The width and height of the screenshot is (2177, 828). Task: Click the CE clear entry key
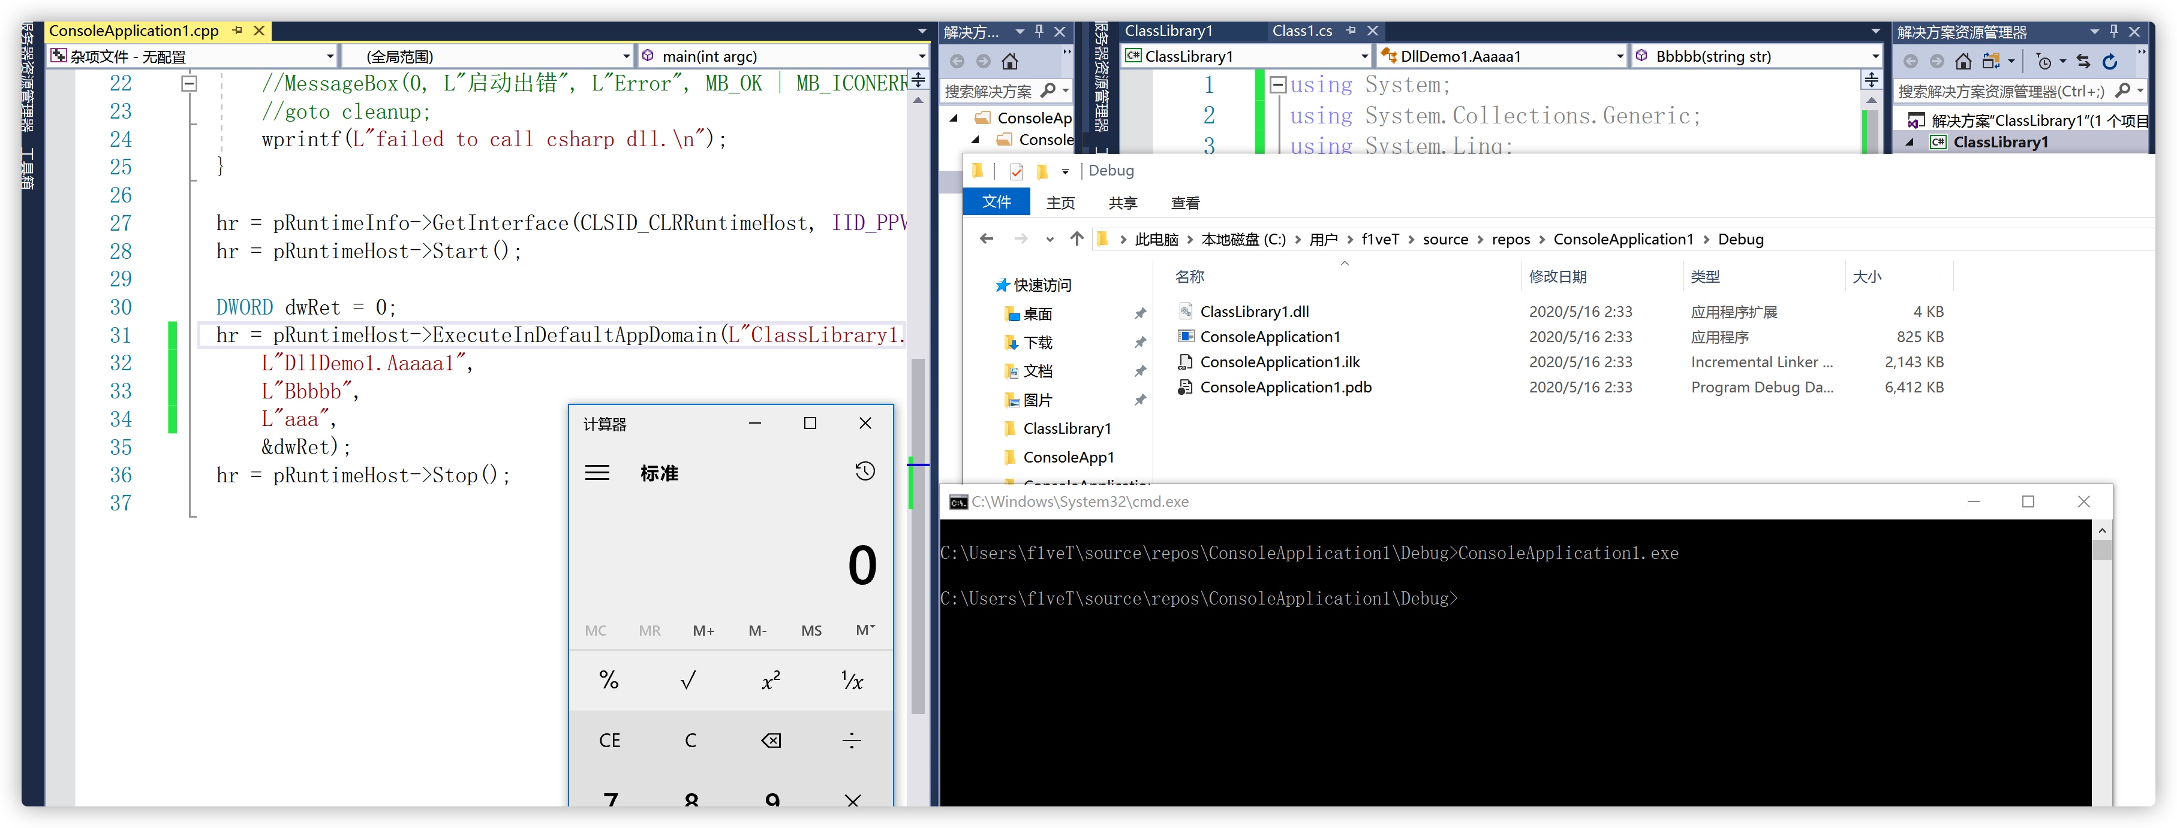click(x=609, y=740)
